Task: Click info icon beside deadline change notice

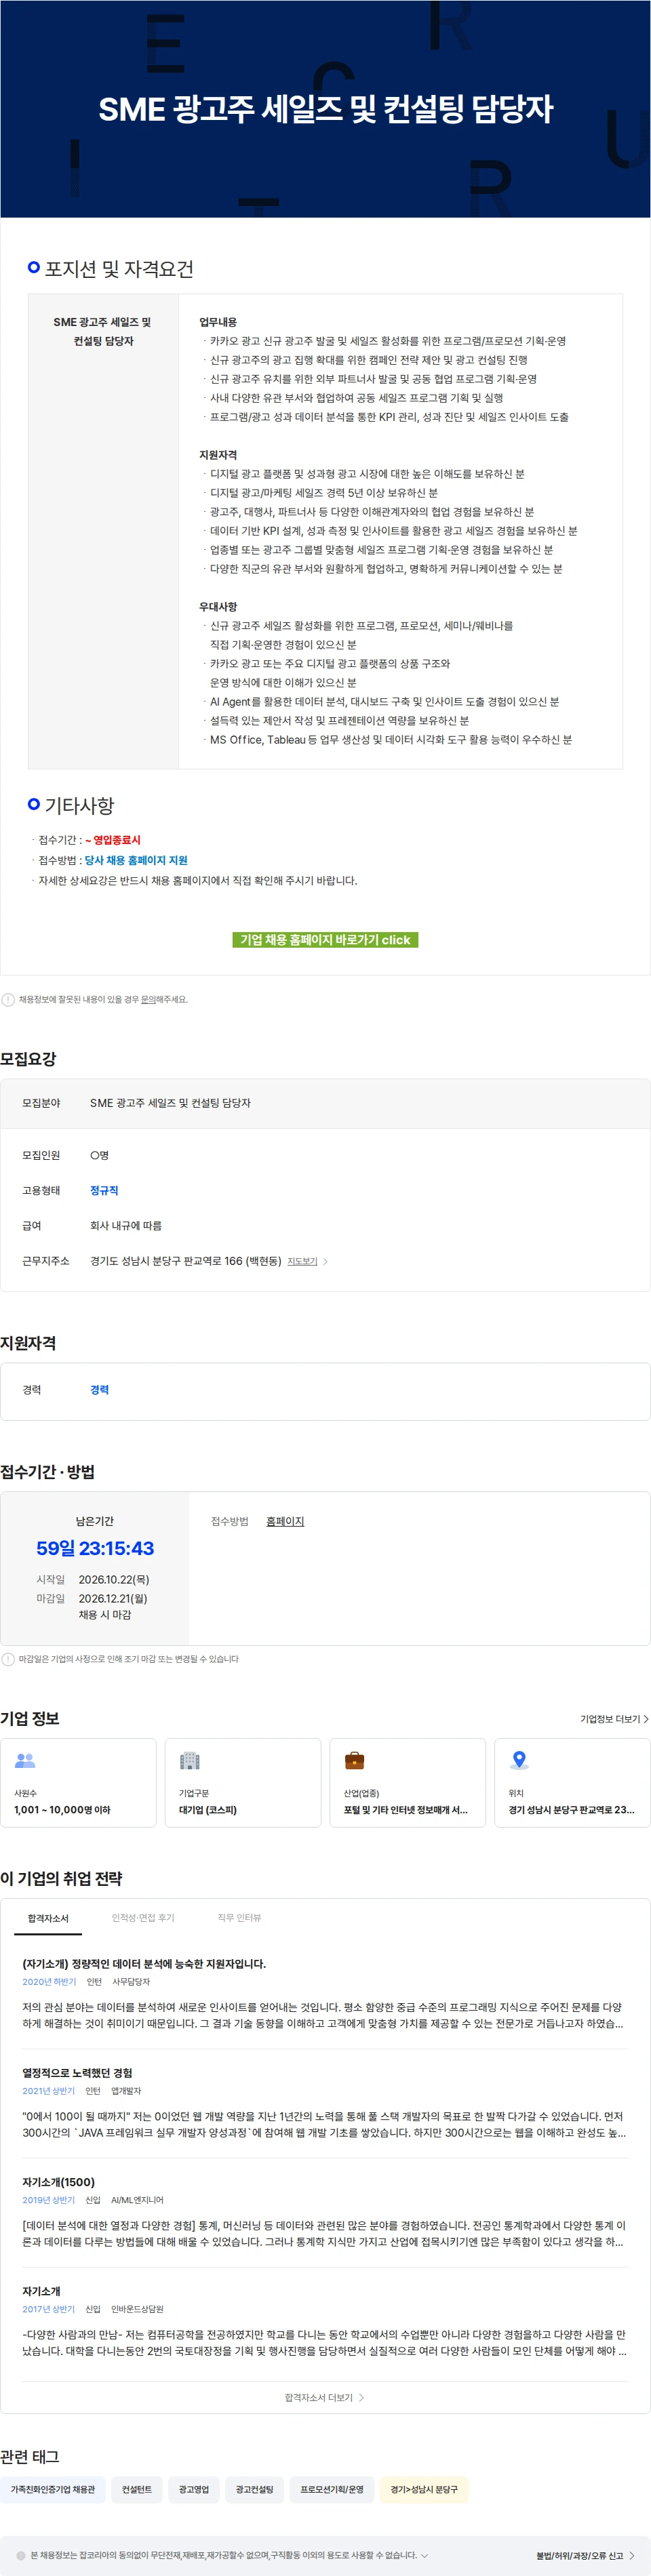Action: (x=8, y=1659)
